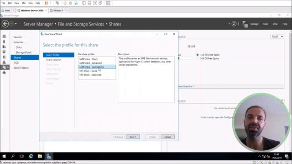292x164 pixels.
Task: Click the Cancel button in wizard
Action: click(x=167, y=137)
